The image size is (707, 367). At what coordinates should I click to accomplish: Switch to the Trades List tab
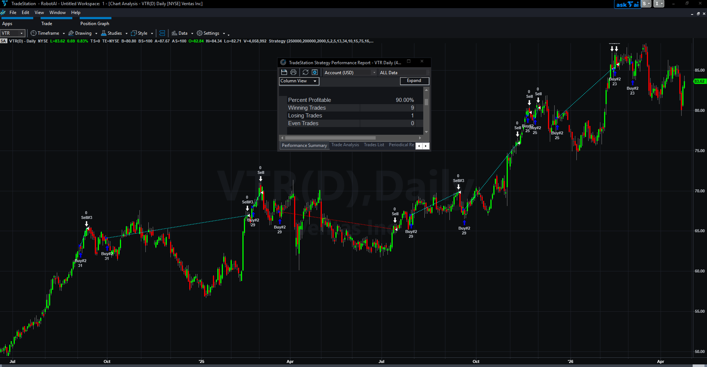[374, 145]
